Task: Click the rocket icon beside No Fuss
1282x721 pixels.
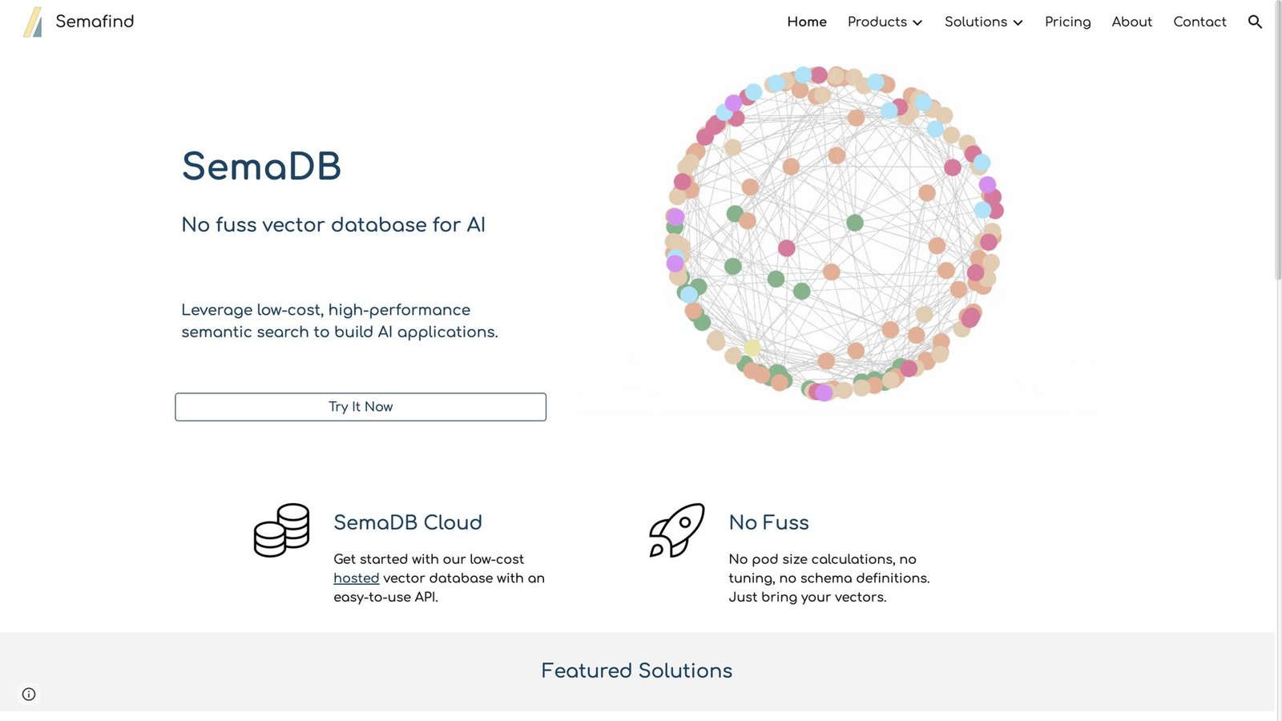Action: 677,530
